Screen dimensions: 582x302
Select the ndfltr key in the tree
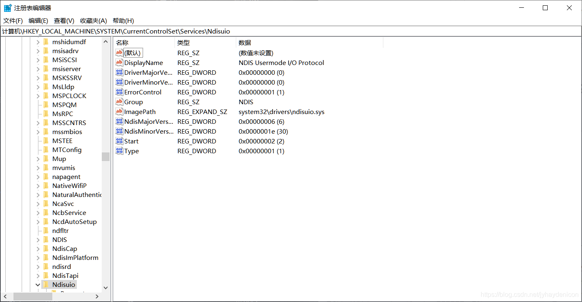(60, 230)
